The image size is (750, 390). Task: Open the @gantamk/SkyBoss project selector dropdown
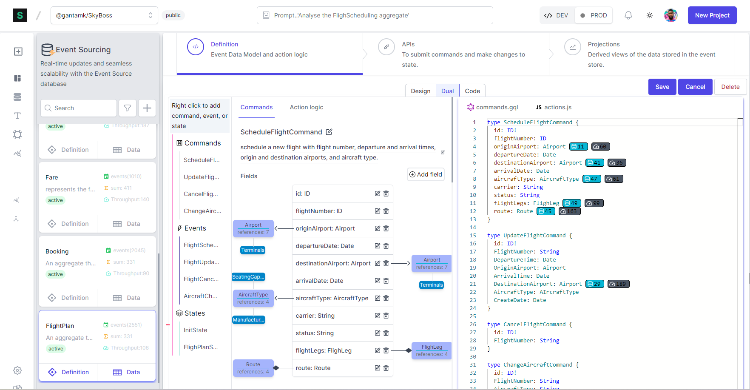click(x=104, y=15)
